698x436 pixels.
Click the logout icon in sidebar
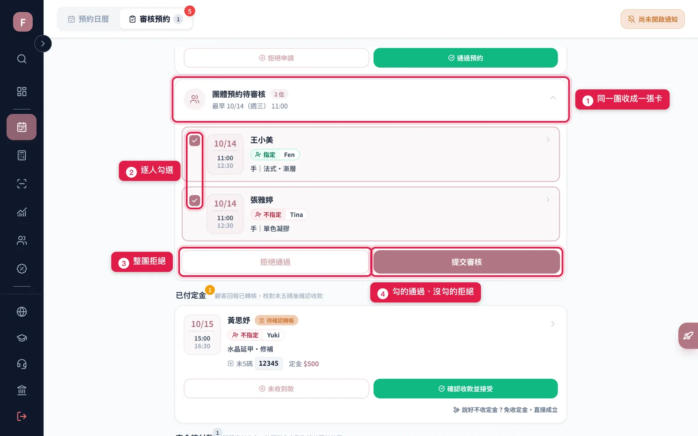[x=22, y=416]
